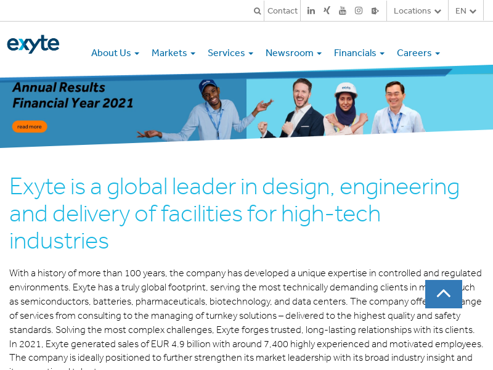Open the EN language selector

tap(466, 11)
